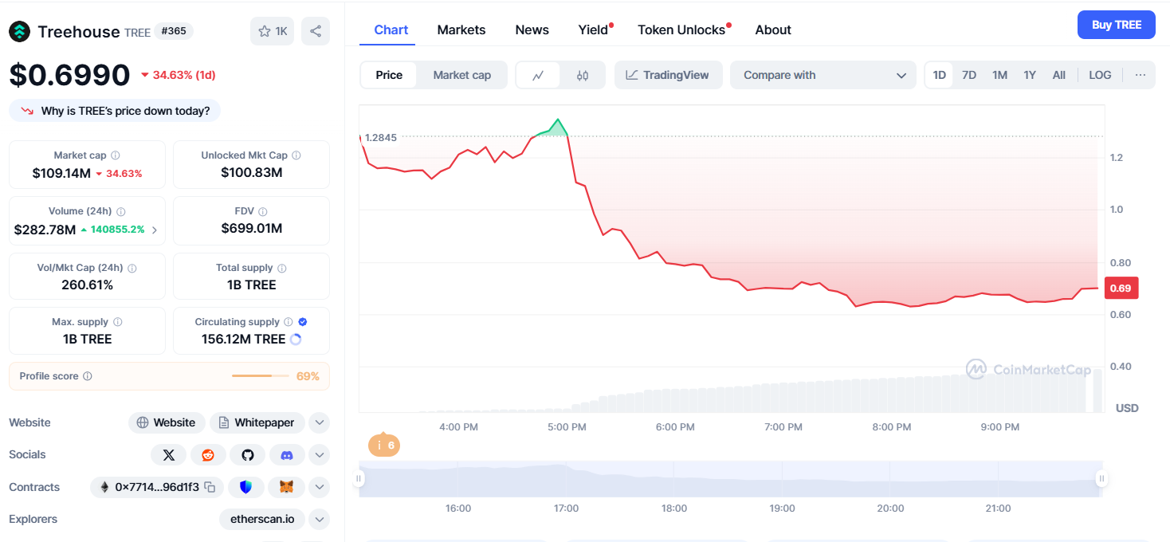Open the Markets tab
This screenshot has width=1170, height=542.
tap(461, 29)
